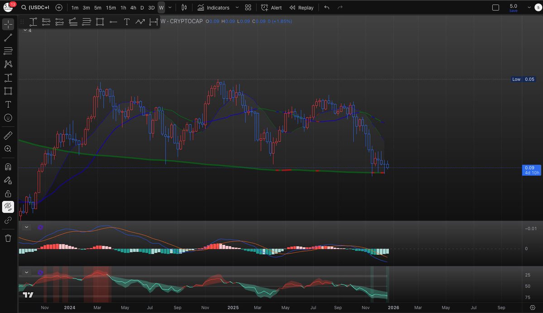Screen dimensions: 543x313
Task: Select the trend line tool
Action: pos(8,37)
